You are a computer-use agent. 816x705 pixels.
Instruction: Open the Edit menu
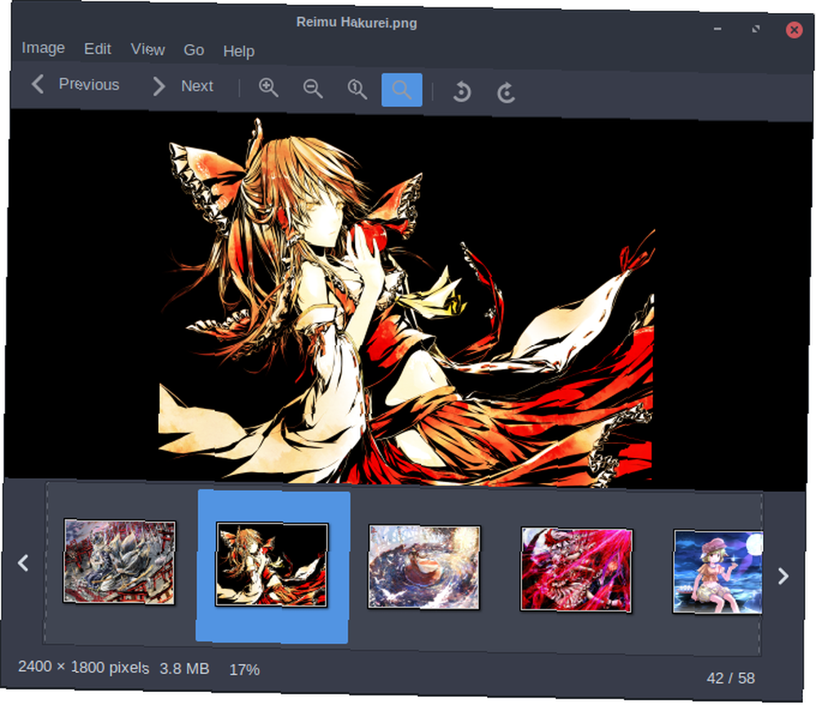(x=98, y=49)
